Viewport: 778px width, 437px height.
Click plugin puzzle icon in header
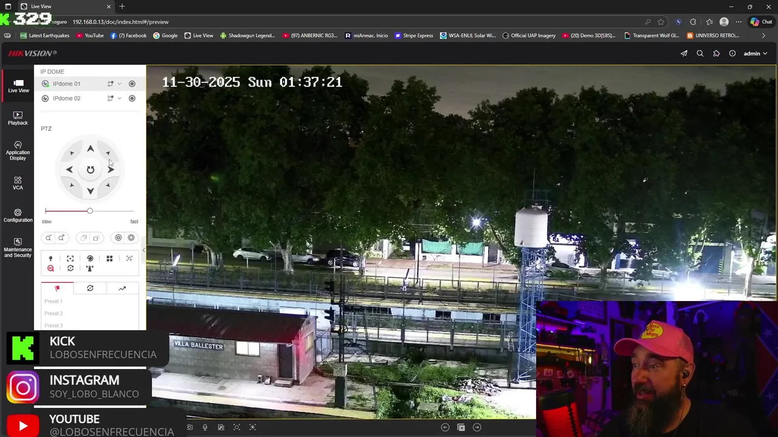[x=717, y=53]
